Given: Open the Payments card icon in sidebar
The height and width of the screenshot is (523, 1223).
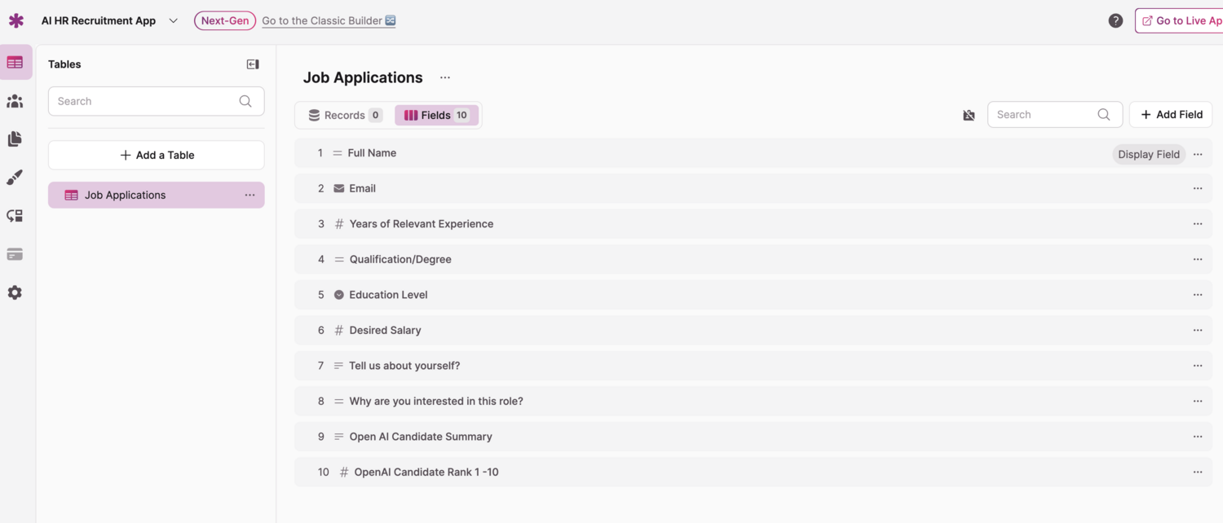Looking at the screenshot, I should click(15, 254).
